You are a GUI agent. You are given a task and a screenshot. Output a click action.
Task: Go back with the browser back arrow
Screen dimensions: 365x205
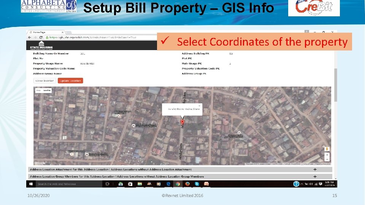coord(30,38)
